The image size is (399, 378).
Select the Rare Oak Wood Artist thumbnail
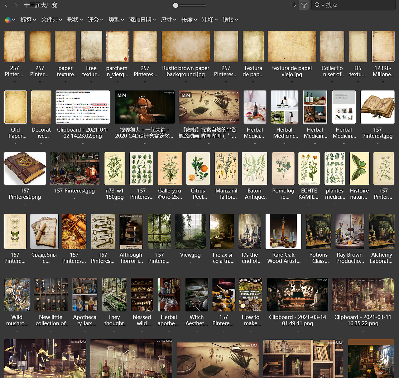[x=283, y=231]
